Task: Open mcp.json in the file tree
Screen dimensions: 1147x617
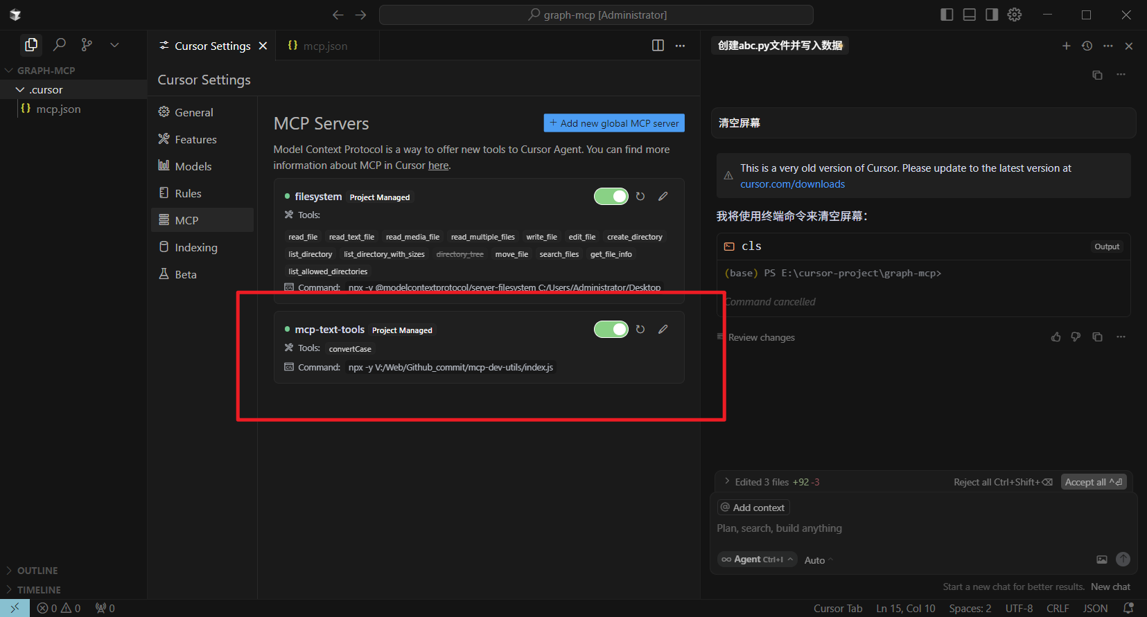Action: pyautogui.click(x=58, y=109)
